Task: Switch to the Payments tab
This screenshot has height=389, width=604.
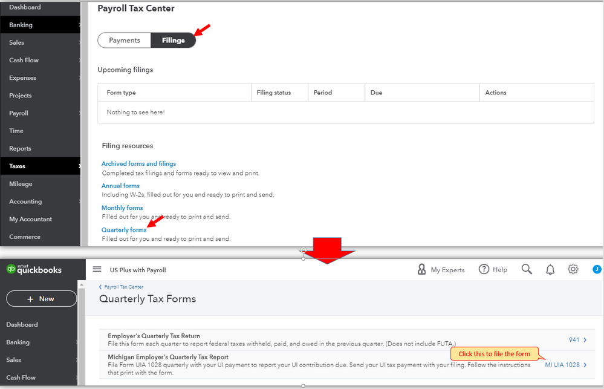Action: (x=125, y=40)
